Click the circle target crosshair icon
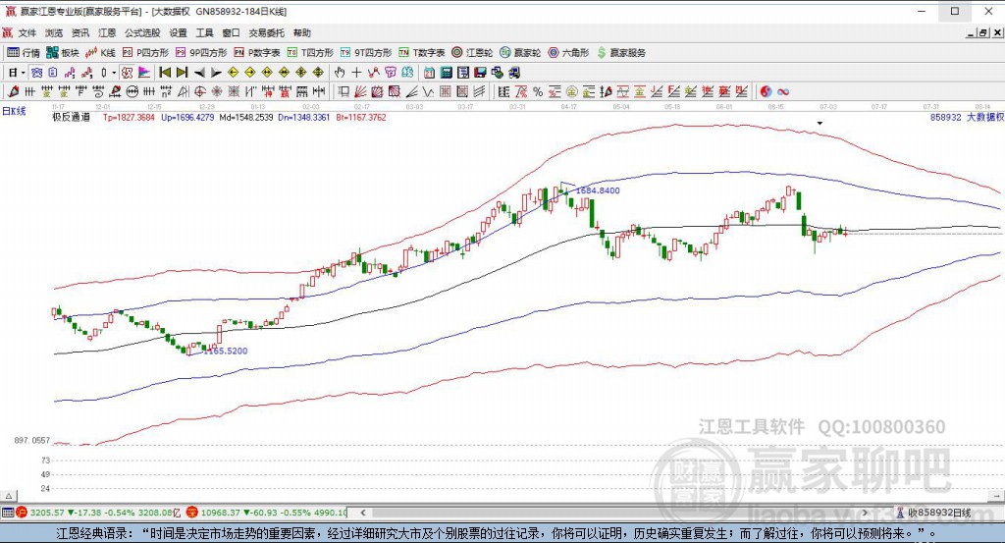The width and height of the screenshot is (1005, 543). (x=200, y=91)
